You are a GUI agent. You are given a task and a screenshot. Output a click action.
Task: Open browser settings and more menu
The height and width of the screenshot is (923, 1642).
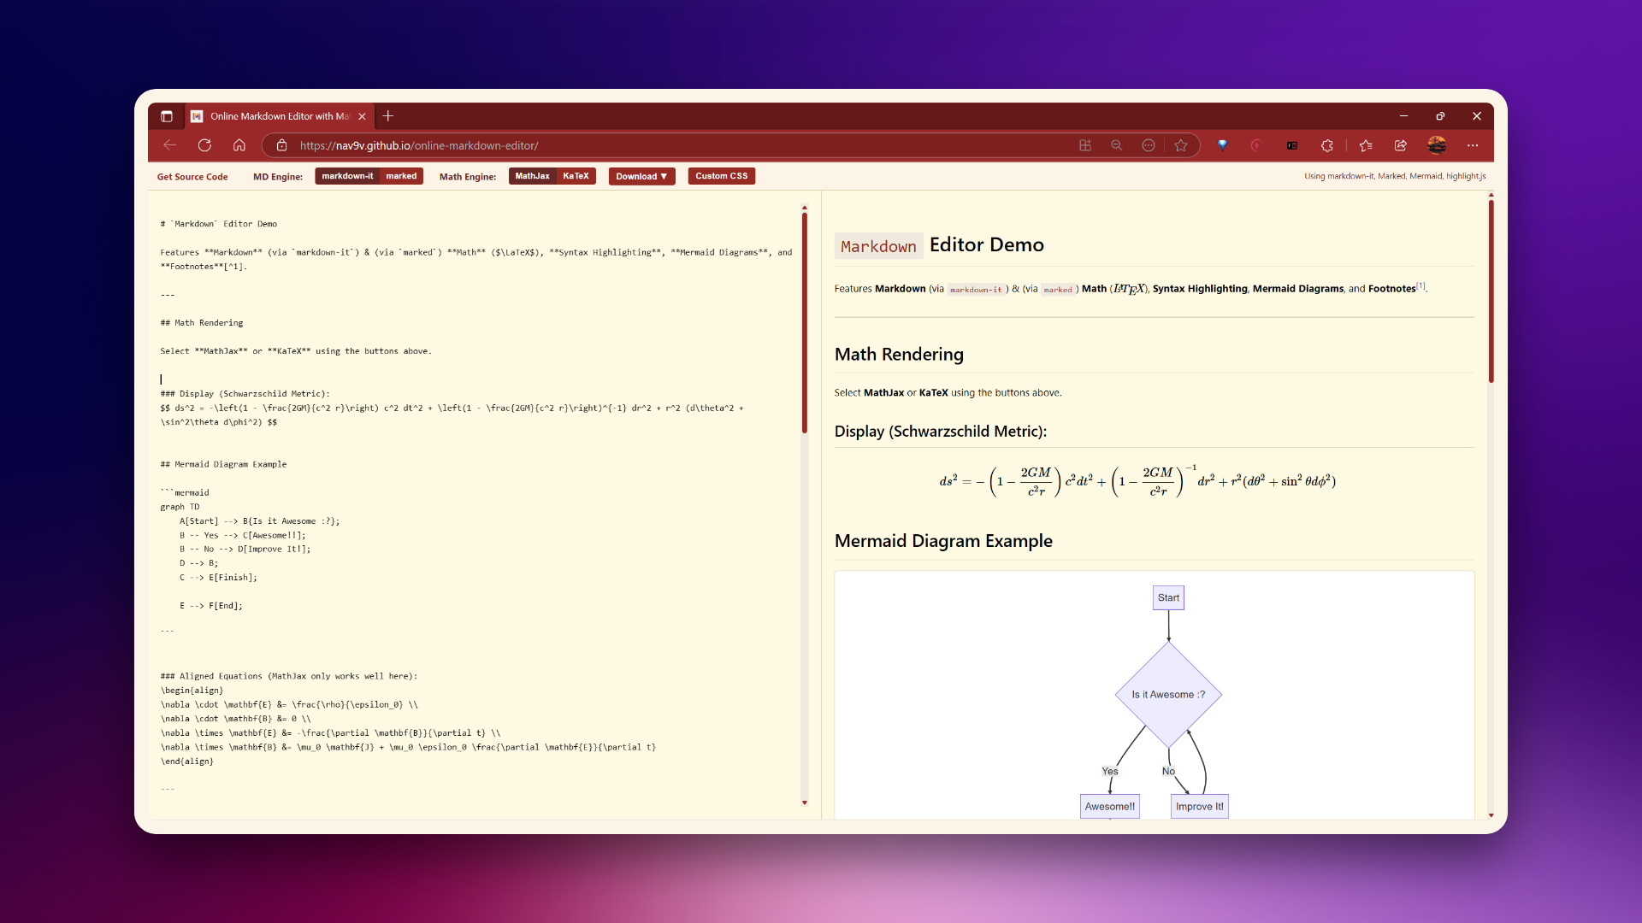[1473, 145]
